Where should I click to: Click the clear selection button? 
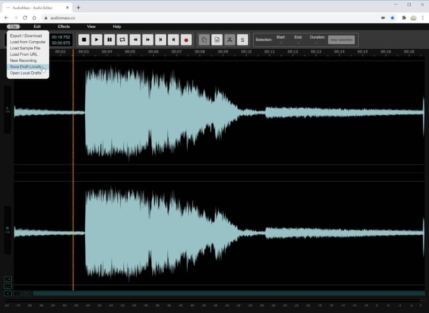(x=342, y=40)
